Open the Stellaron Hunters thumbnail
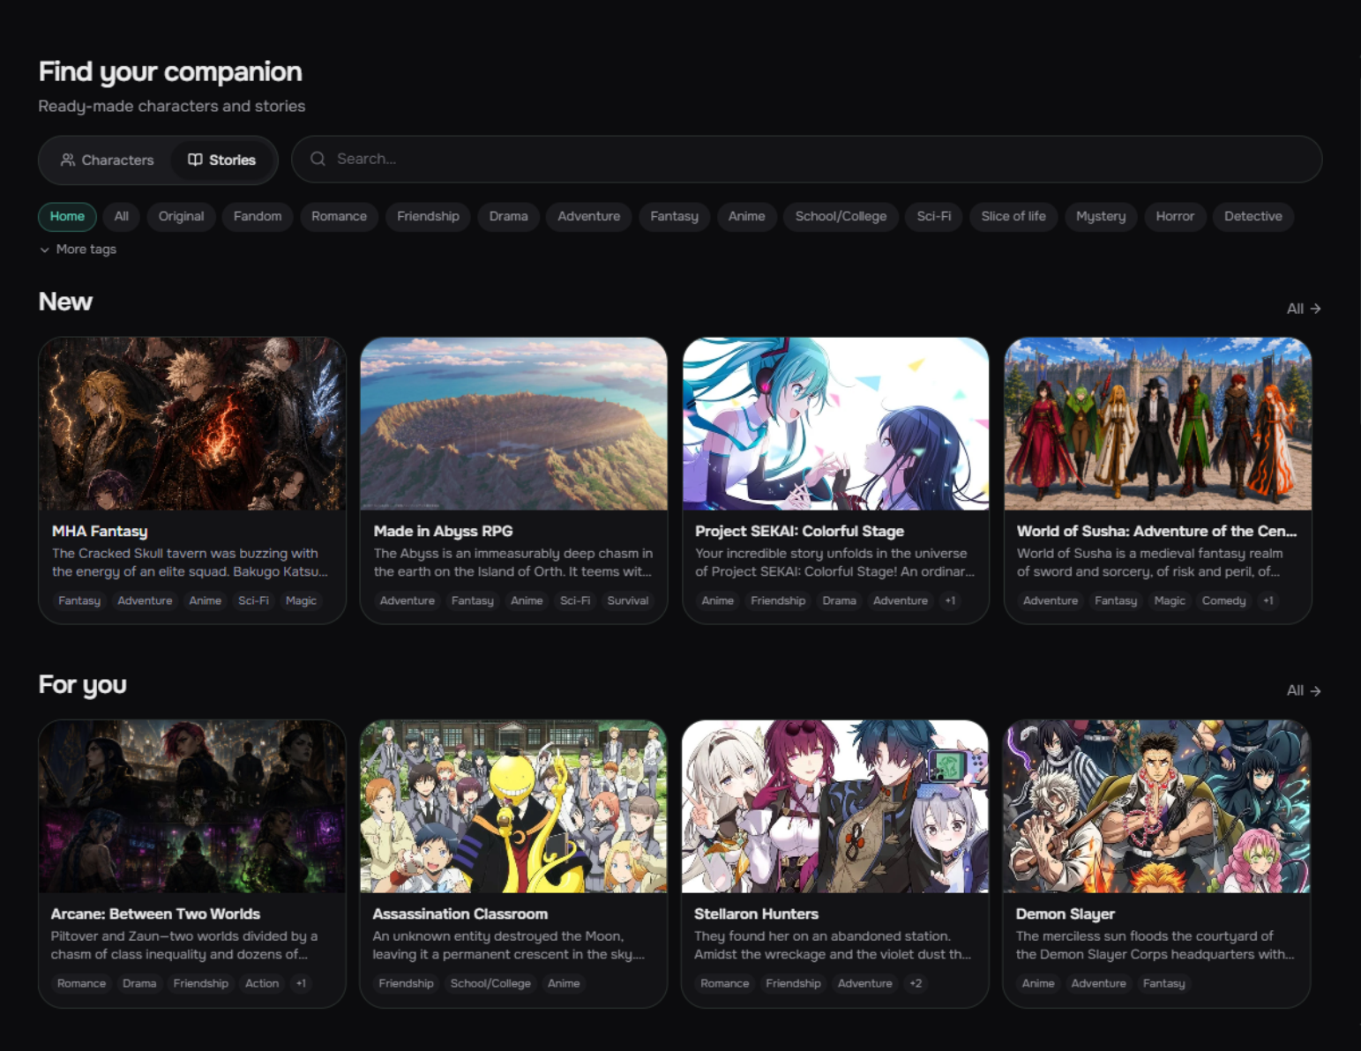The width and height of the screenshot is (1361, 1051). click(x=835, y=806)
